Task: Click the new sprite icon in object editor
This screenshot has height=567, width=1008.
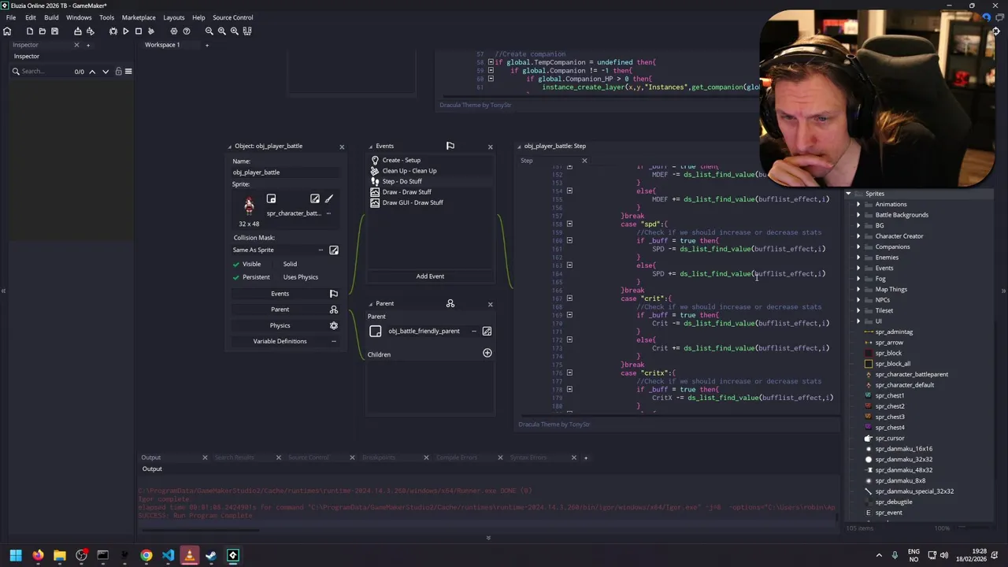Action: tap(271, 198)
